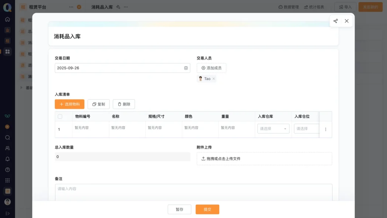Open notifications bell in the sidebar
The width and height of the screenshot is (387, 218).
pyautogui.click(x=8, y=159)
